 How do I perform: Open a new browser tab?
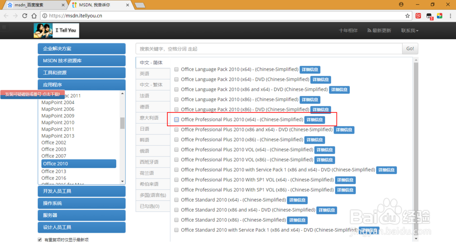(140, 5)
